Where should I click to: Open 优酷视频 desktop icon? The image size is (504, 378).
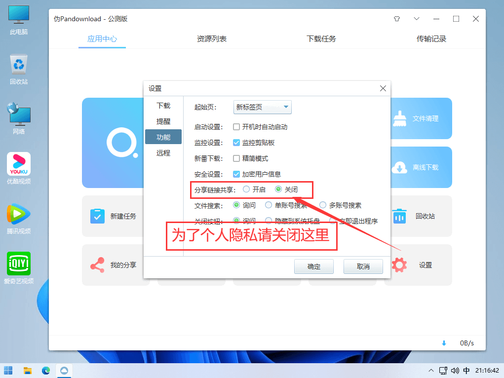coord(19,168)
